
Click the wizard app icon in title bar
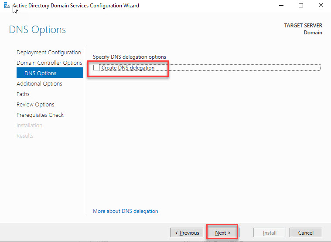7,6
